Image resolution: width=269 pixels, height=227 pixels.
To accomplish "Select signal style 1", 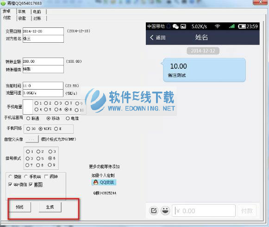I will click(x=28, y=151).
